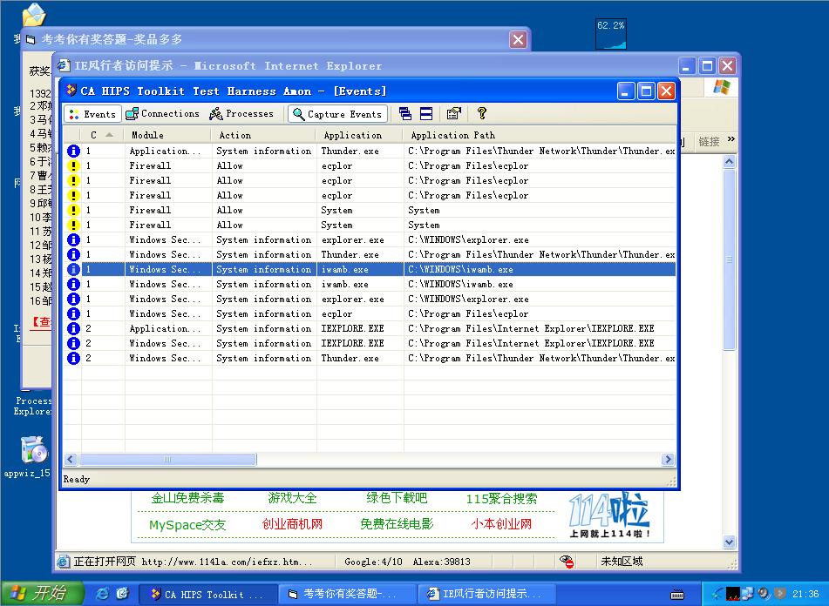Expand the IE links toolbar chevron
Image resolution: width=829 pixels, height=606 pixels.
(731, 139)
